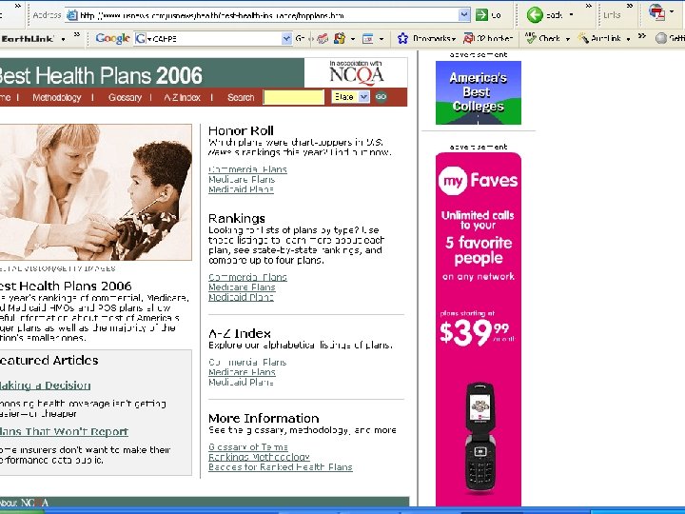Open the Bookmarks star menu
The width and height of the screenshot is (685, 514).
pos(427,39)
